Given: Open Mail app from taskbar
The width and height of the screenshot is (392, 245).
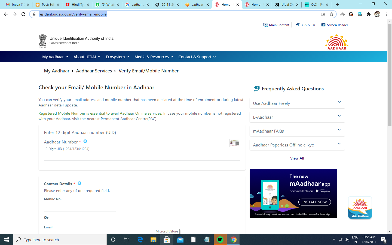Looking at the screenshot, I should pyautogui.click(x=180, y=240).
